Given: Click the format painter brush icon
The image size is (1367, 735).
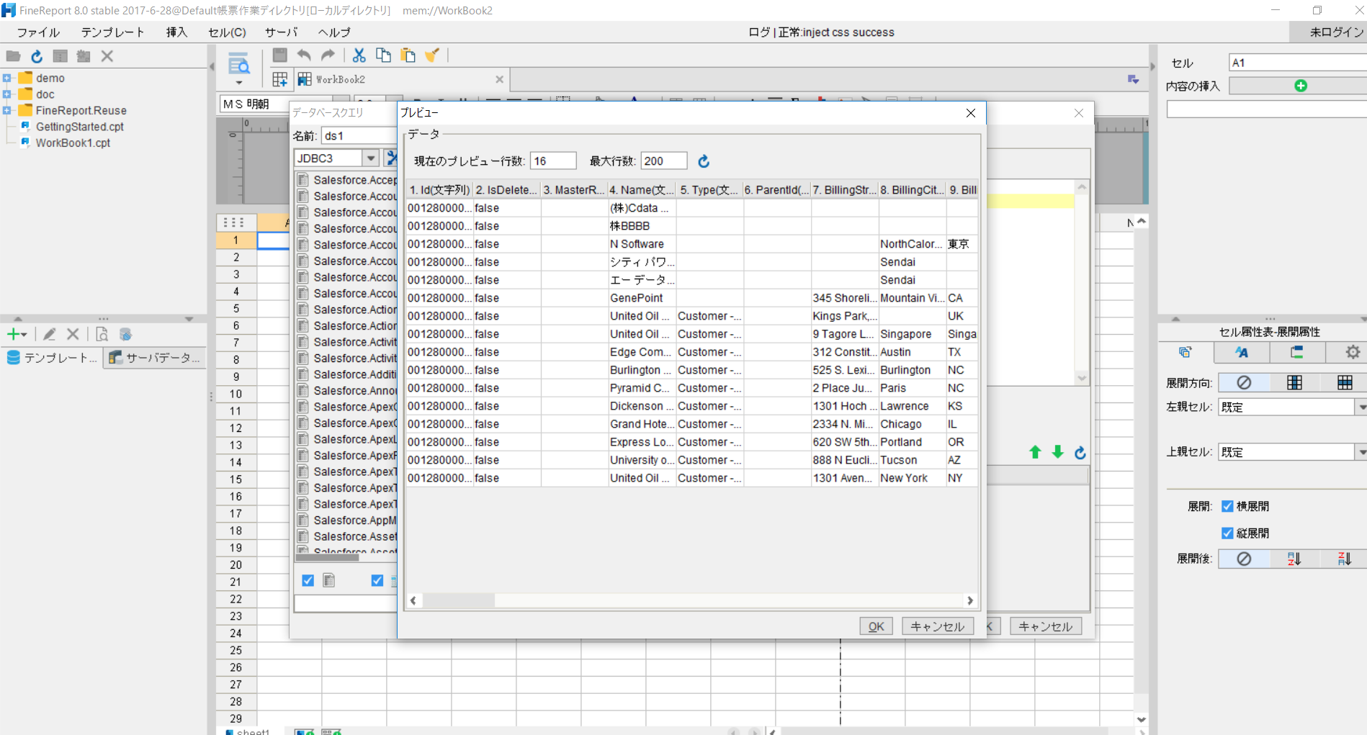Looking at the screenshot, I should (431, 55).
